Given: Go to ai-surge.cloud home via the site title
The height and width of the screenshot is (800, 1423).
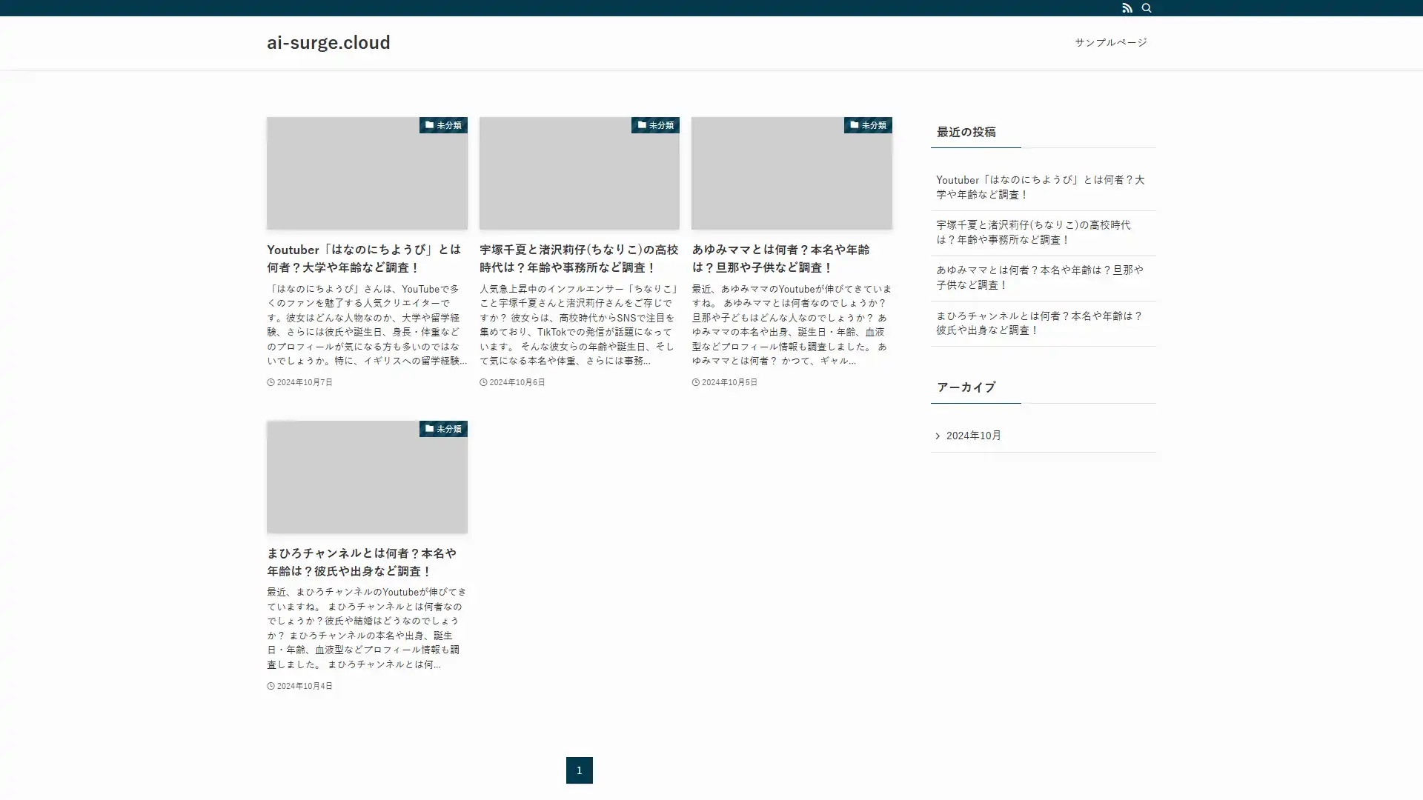Looking at the screenshot, I should point(328,42).
